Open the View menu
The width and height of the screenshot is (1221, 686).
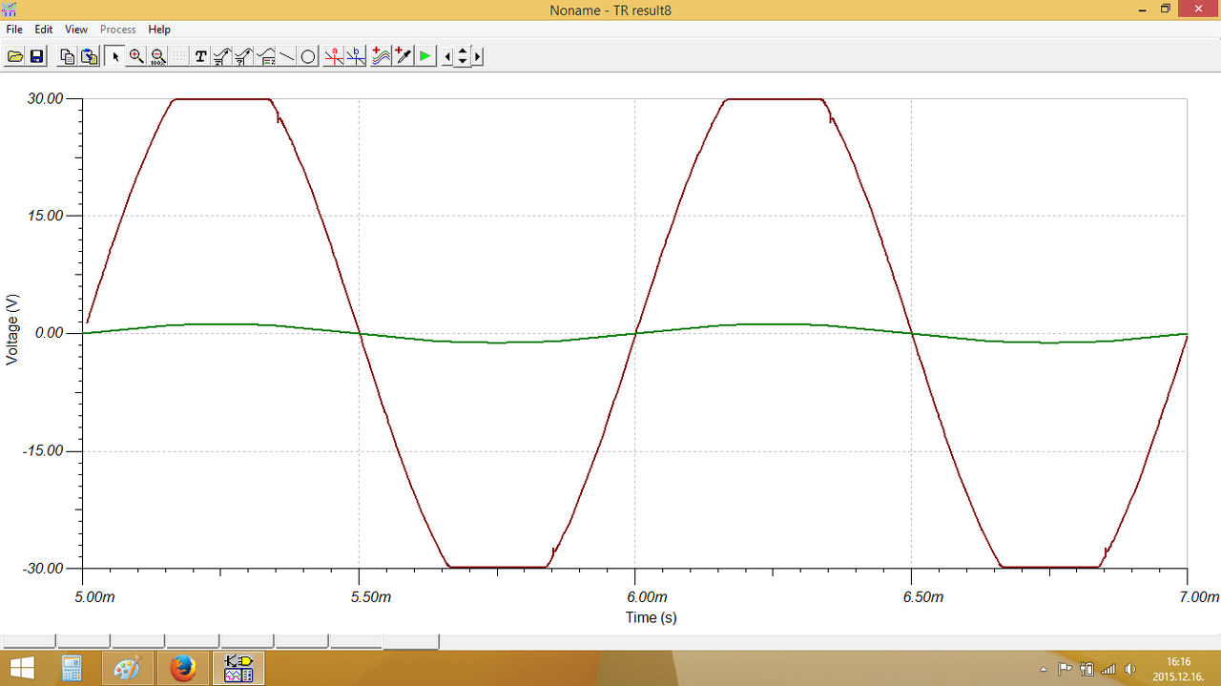tap(76, 30)
